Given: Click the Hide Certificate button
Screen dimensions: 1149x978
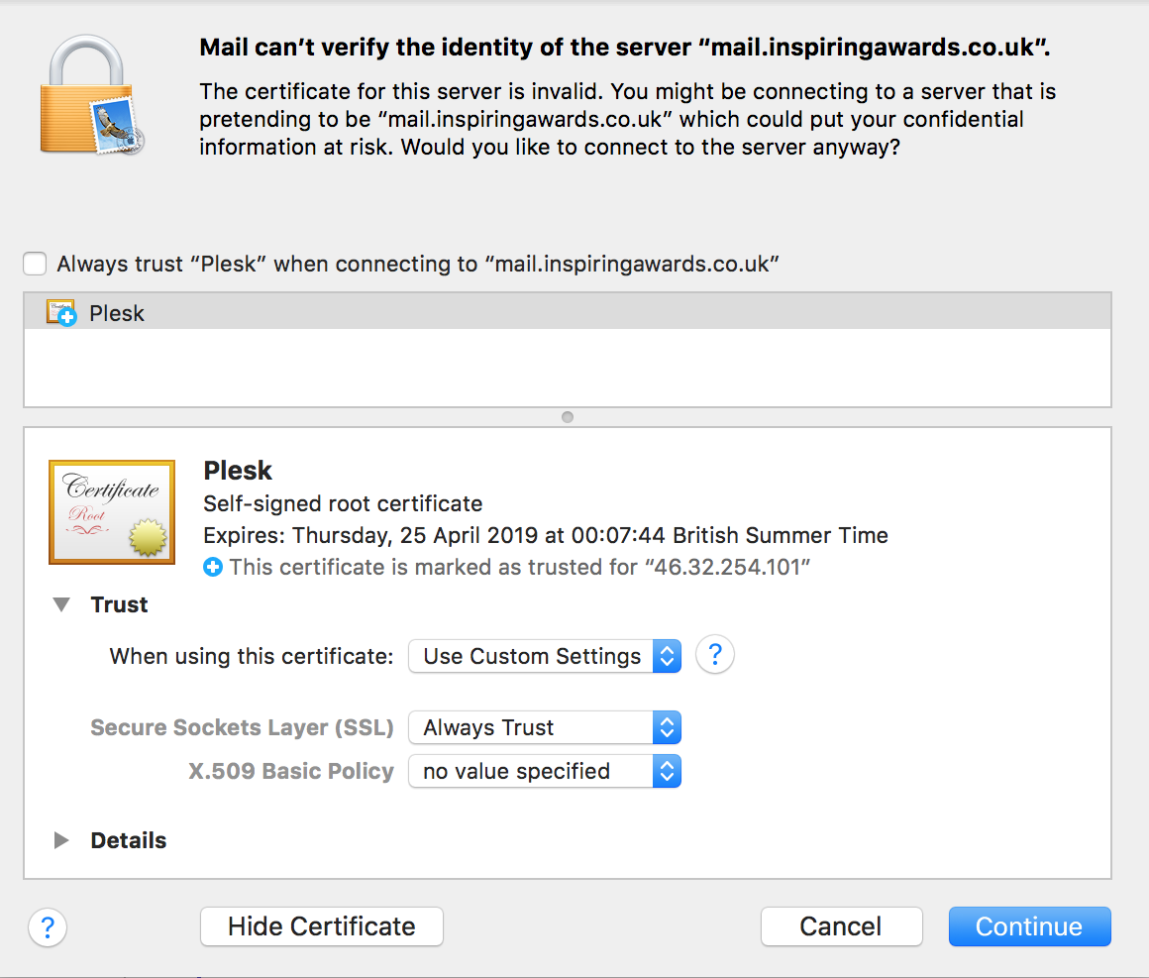Looking at the screenshot, I should click(x=322, y=925).
